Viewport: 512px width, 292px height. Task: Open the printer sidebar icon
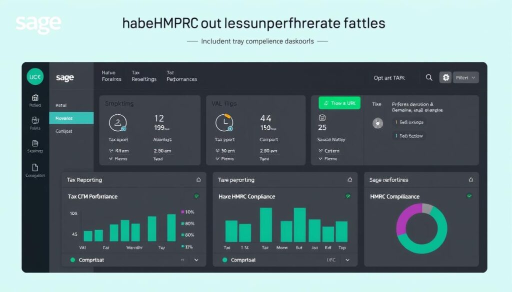35,120
